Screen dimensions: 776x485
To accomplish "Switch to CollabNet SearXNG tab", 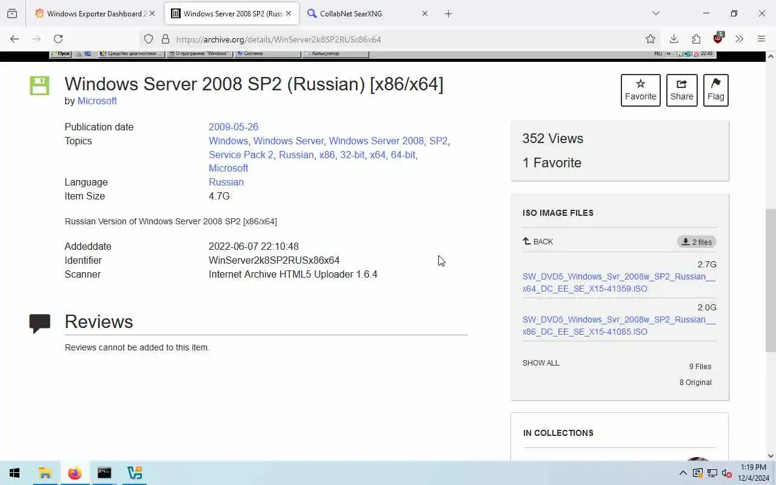I will point(369,13).
